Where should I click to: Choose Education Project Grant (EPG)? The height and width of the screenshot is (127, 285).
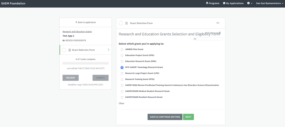tap(122, 55)
